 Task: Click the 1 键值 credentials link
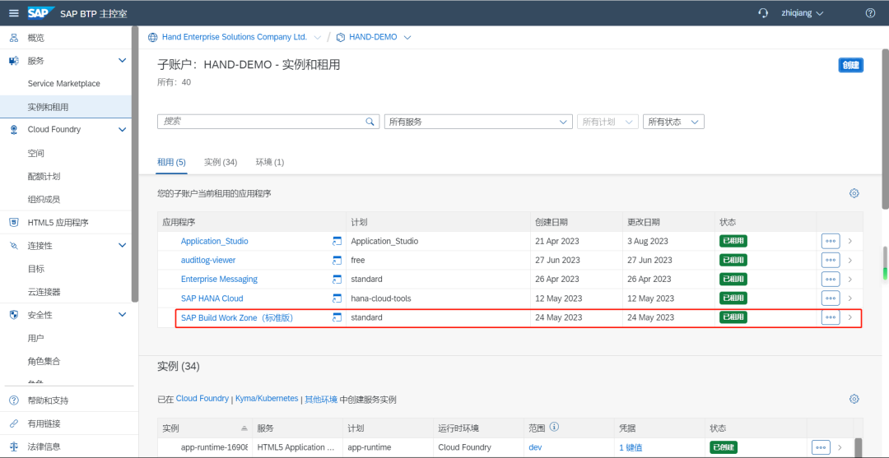[x=631, y=447]
